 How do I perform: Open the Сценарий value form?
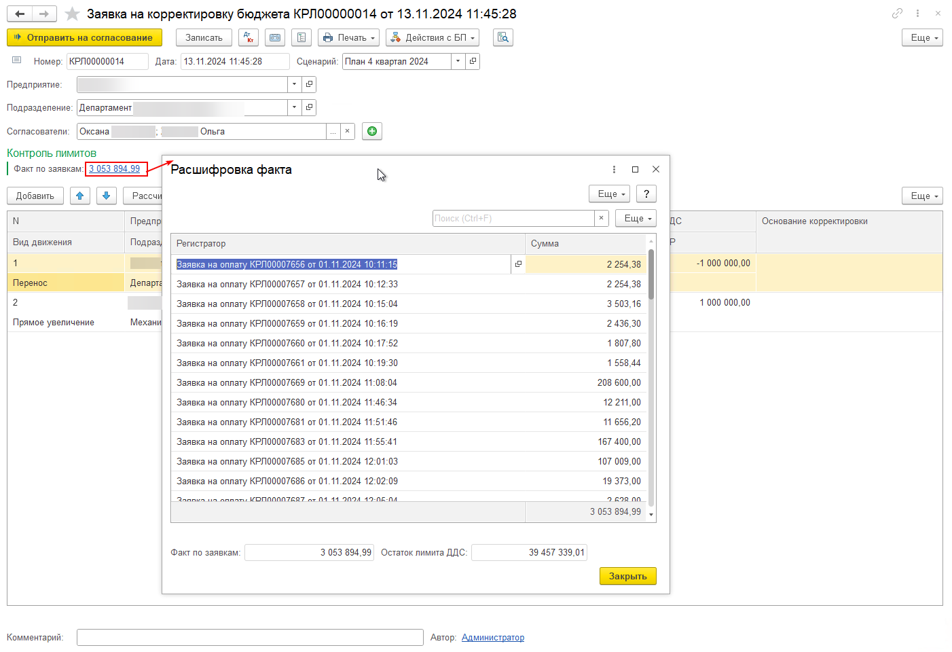pyautogui.click(x=473, y=61)
